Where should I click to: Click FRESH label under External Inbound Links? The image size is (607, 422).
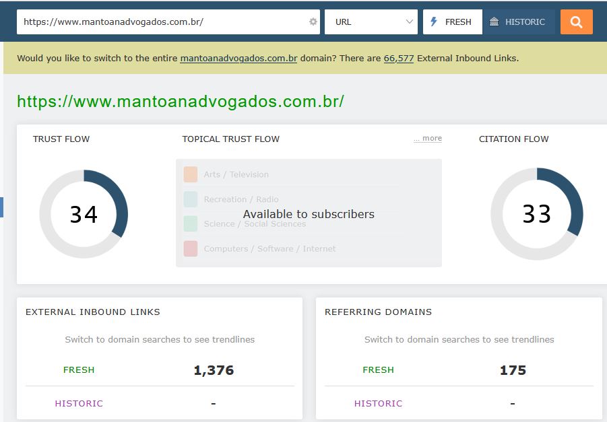pos(79,370)
